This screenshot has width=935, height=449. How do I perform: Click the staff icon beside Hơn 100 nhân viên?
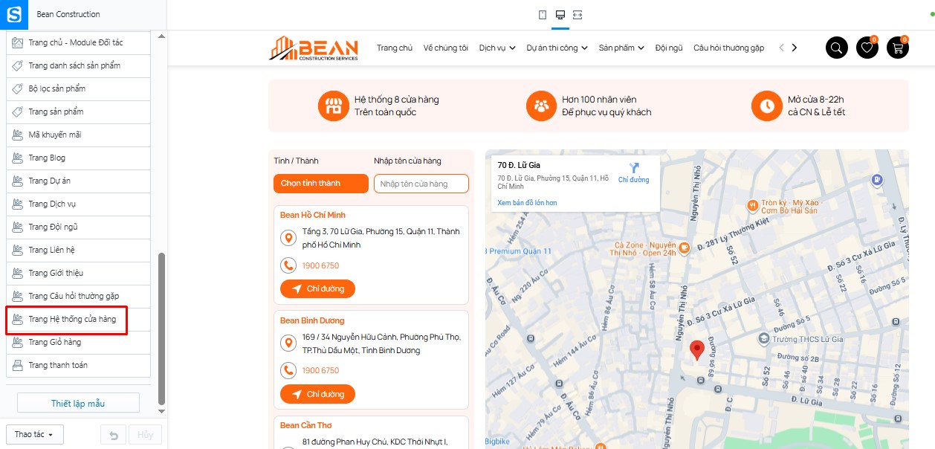541,106
